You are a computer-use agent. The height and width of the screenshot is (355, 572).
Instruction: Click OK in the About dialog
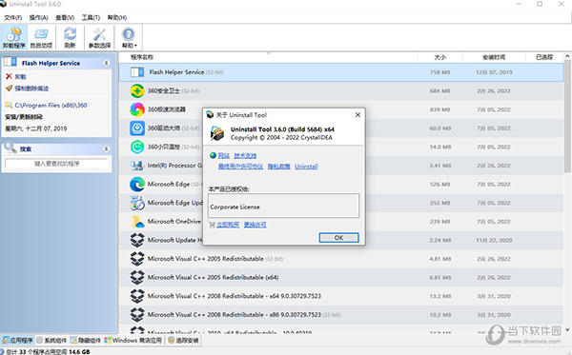[x=338, y=238]
